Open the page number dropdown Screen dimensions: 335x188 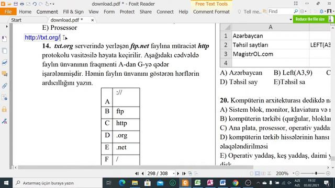(173, 173)
